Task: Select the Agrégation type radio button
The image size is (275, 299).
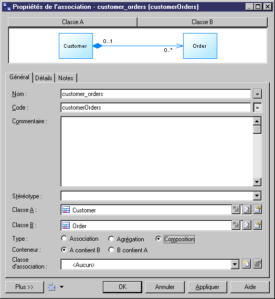Action: point(111,239)
